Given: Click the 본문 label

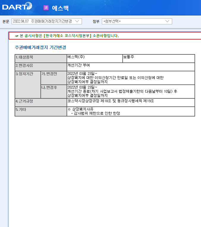Looking at the screenshot, I should tap(6, 22).
